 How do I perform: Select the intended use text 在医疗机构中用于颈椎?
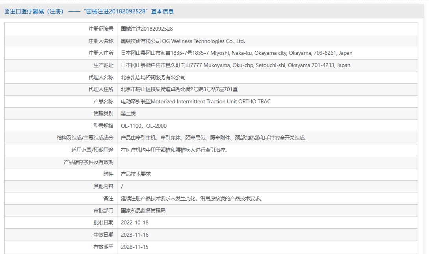pos(174,150)
